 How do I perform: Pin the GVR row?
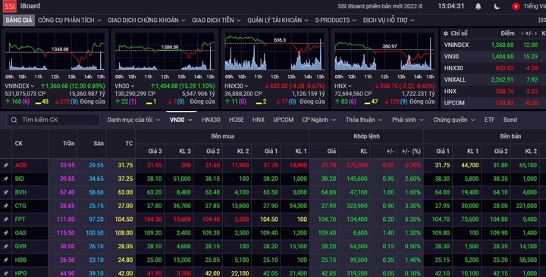[x=6, y=247]
